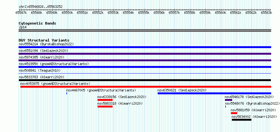Viewport: 280px width, 132px height.
Task: Click the 65556k ruler tick label
Action: tap(159, 13)
